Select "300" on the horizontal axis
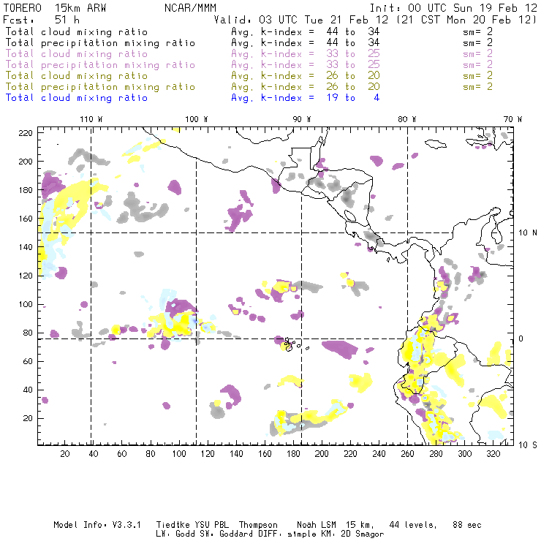 (464, 454)
